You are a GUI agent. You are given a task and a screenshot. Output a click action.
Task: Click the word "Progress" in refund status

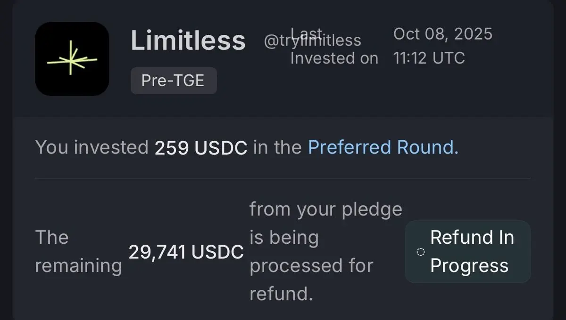[469, 265]
